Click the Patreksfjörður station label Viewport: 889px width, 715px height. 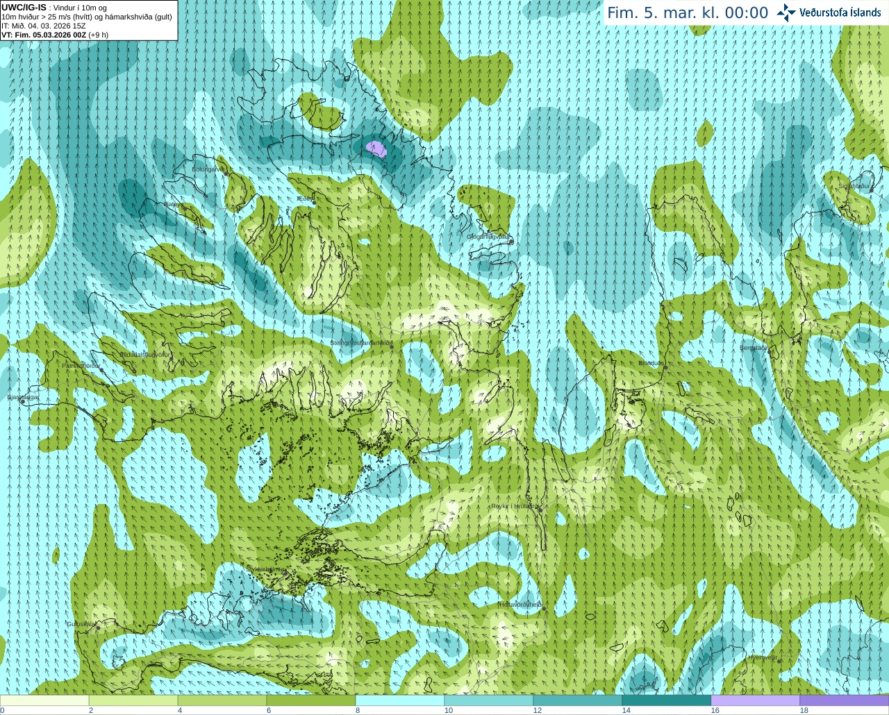[x=81, y=365]
